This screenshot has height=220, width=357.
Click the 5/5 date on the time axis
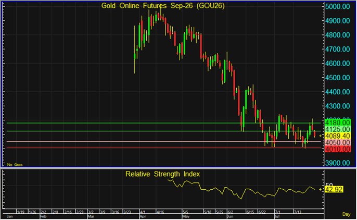click(x=186, y=212)
